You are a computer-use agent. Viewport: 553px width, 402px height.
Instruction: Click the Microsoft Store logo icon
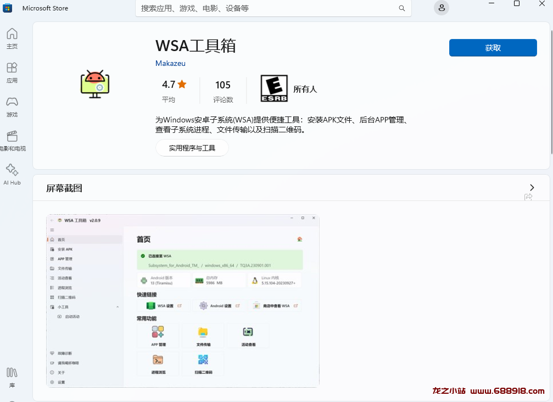(x=7, y=8)
